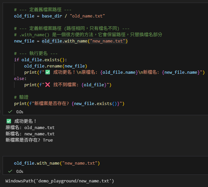208x187 pixels.
Task: Click the output line '原檔名: old_name.txt'
Action: coord(30,127)
